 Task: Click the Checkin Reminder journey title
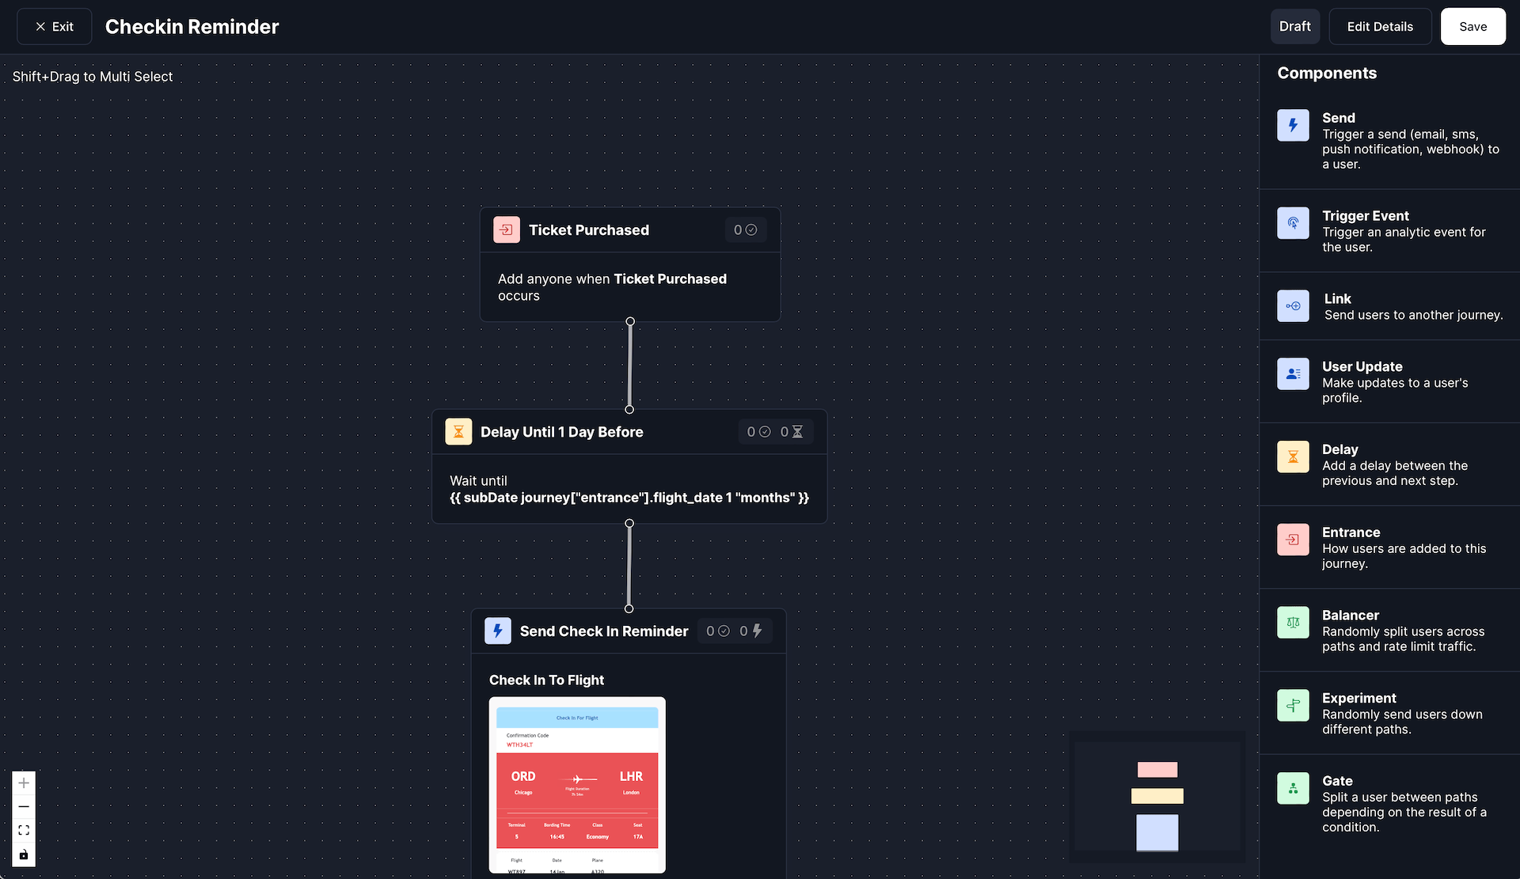click(x=192, y=27)
